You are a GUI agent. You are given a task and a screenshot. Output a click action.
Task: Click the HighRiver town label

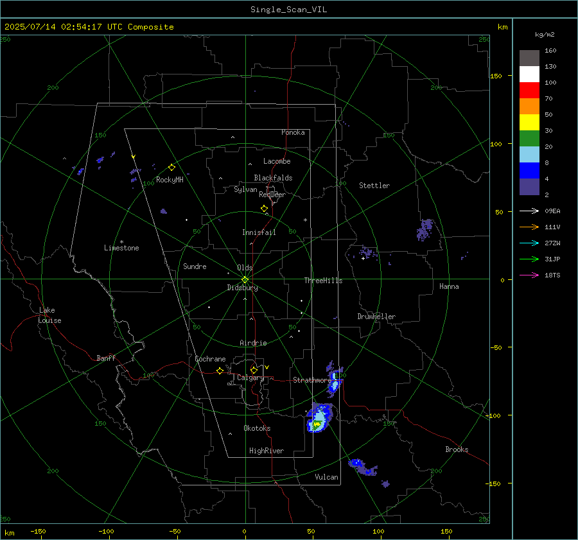pyautogui.click(x=267, y=451)
